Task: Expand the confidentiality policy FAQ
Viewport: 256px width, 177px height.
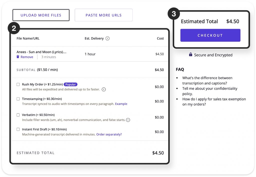Action: [209, 91]
